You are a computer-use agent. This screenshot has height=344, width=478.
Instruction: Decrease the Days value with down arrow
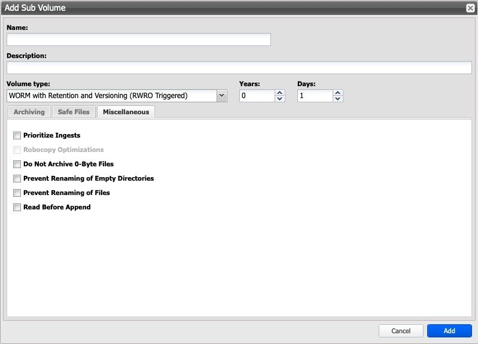point(338,99)
